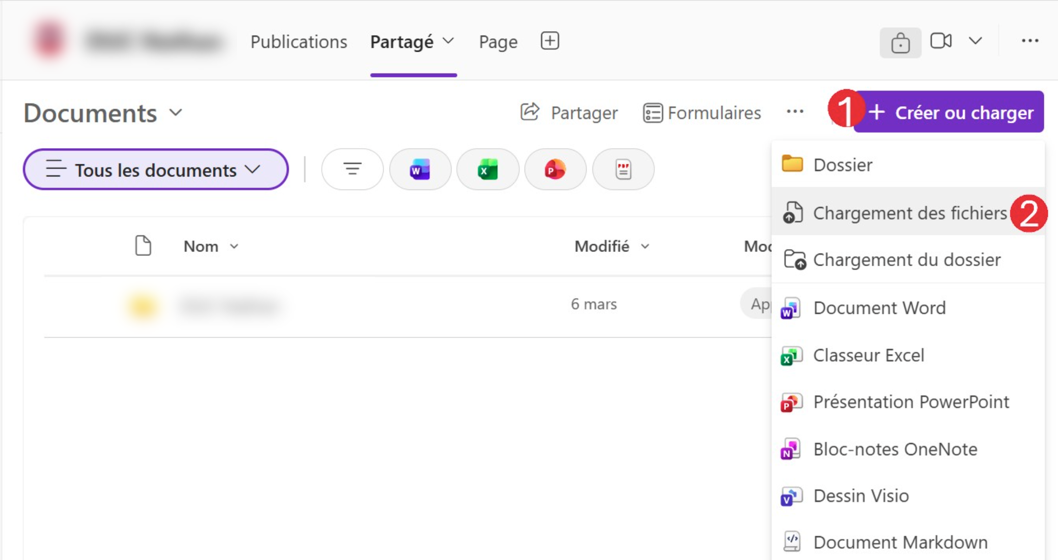Click the Partager toolbar button
Screen dimensions: 1058x560
pyautogui.click(x=569, y=113)
